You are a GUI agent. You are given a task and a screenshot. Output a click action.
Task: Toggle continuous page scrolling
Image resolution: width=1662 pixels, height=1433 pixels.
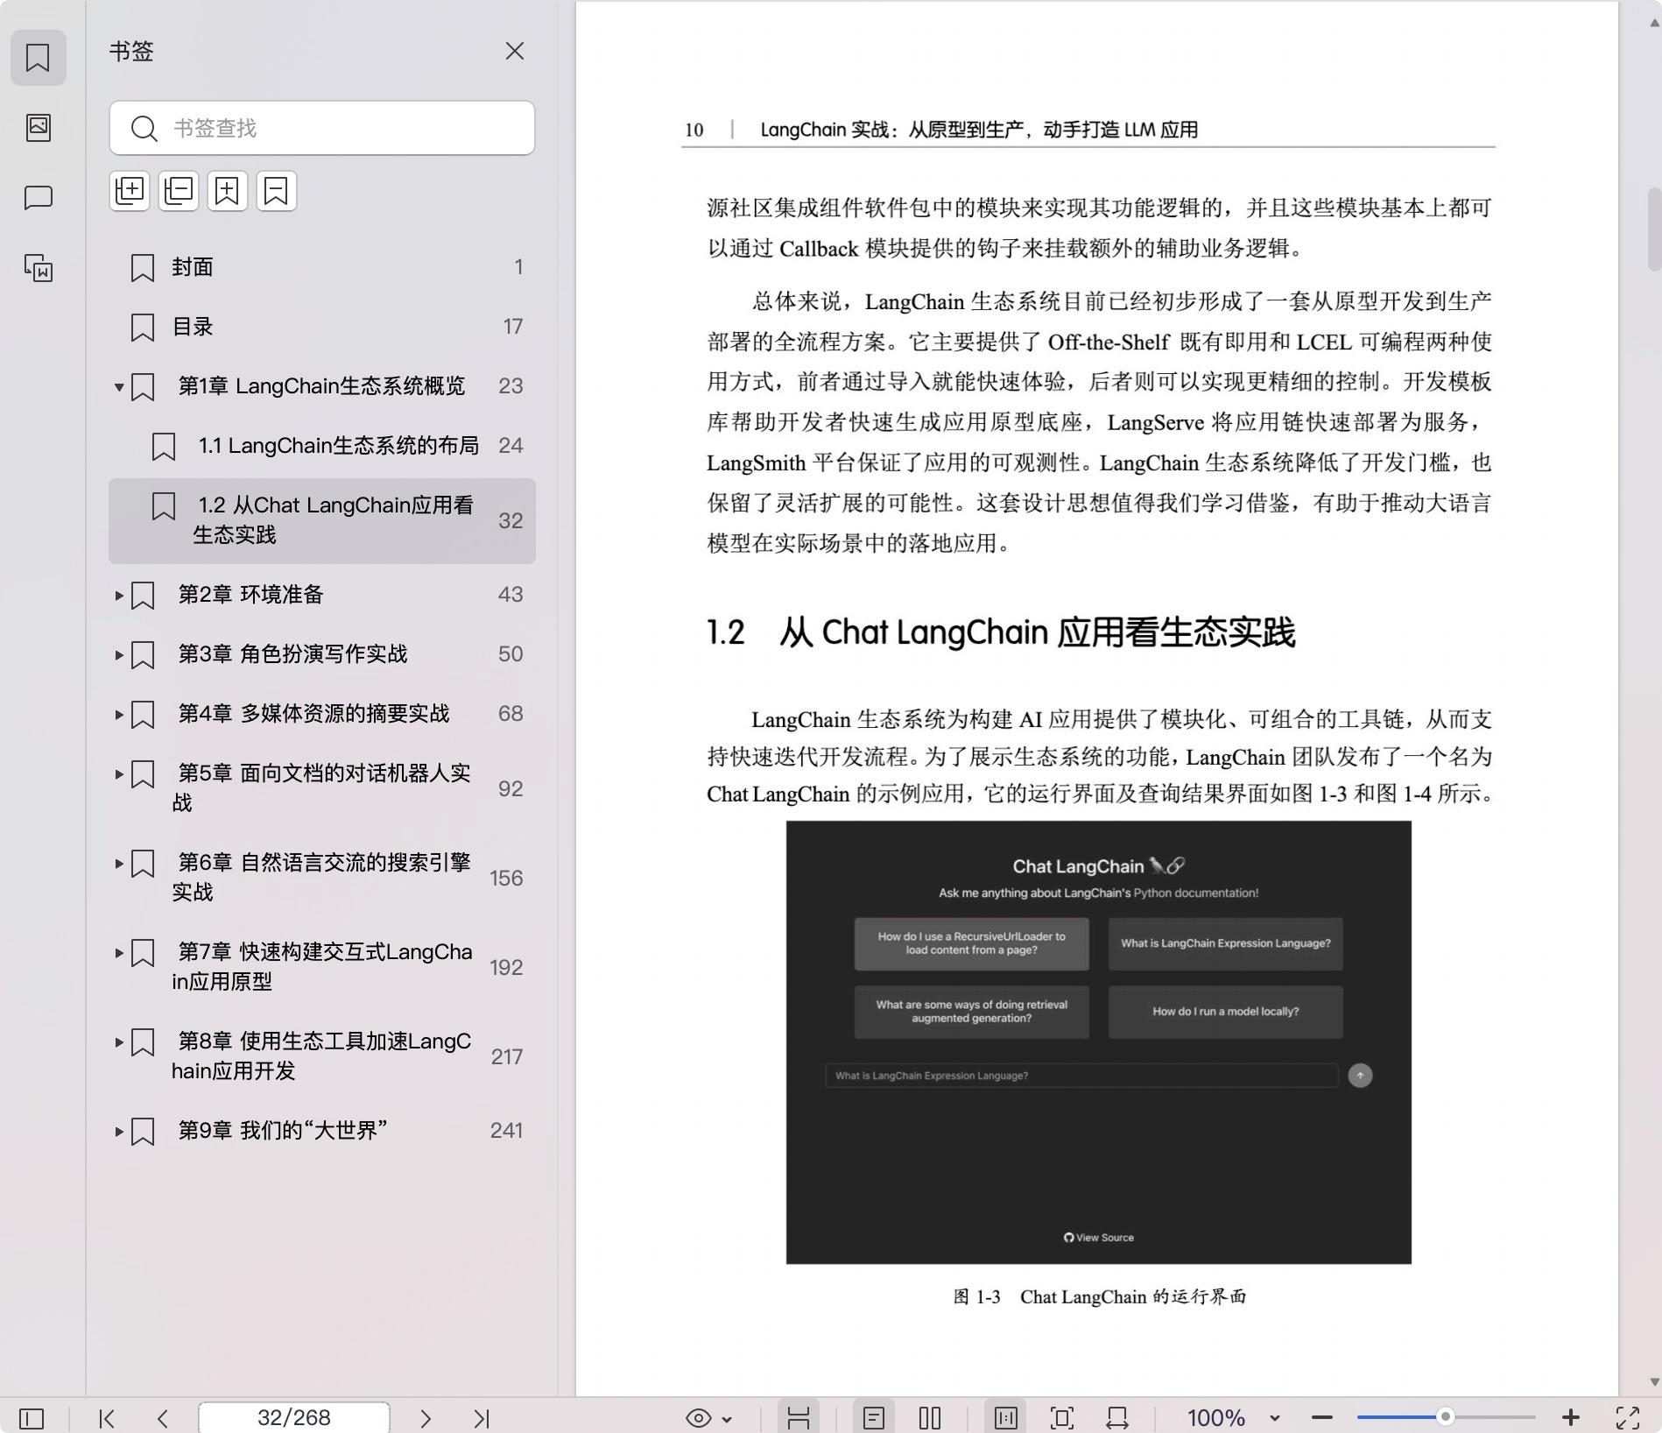pos(799,1418)
